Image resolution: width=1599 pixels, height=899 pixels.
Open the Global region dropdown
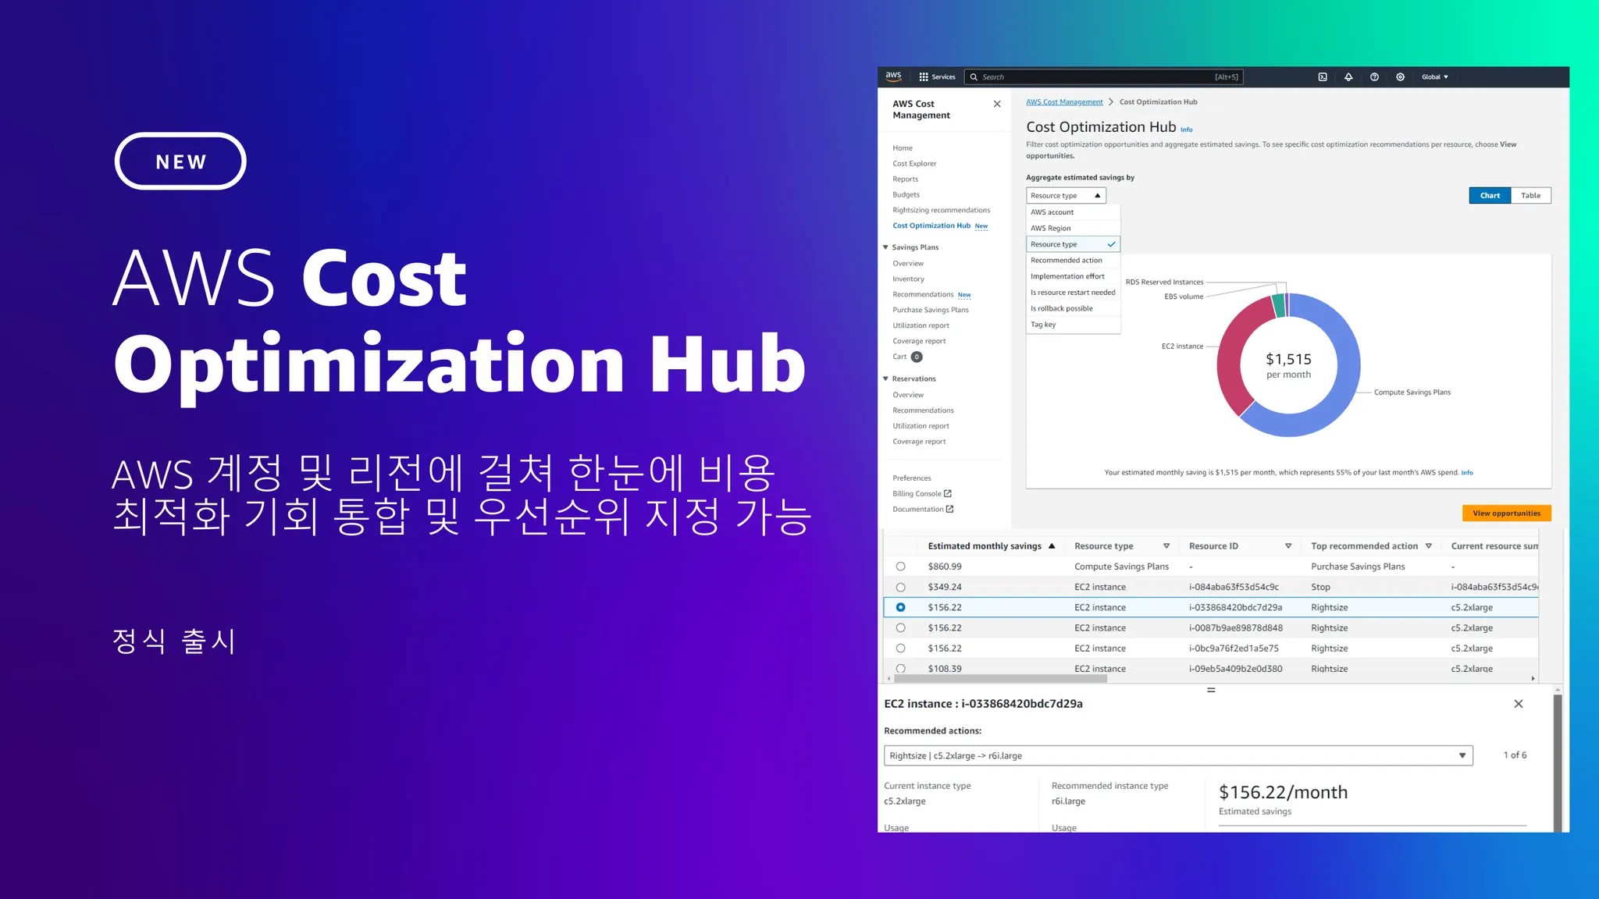point(1434,77)
